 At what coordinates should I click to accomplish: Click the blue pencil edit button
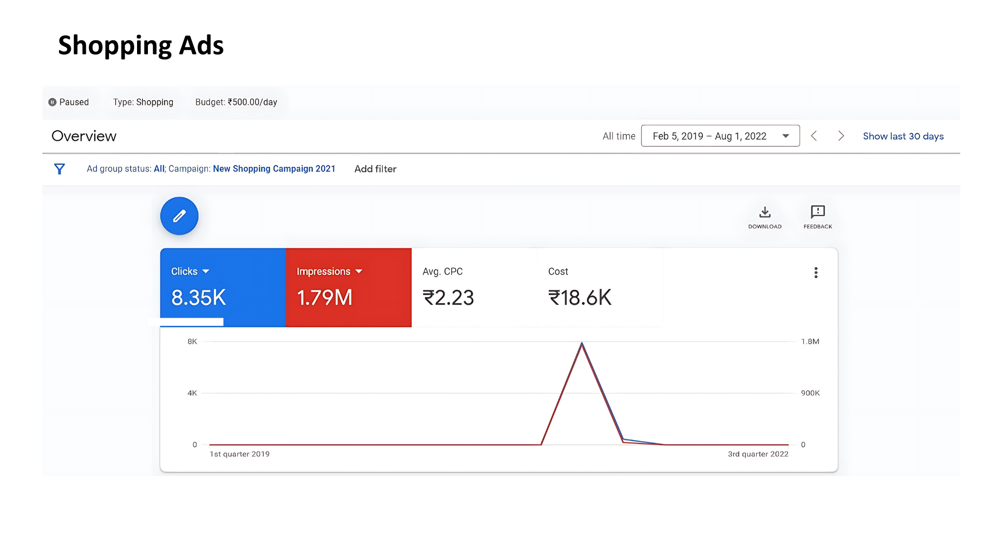(x=179, y=216)
